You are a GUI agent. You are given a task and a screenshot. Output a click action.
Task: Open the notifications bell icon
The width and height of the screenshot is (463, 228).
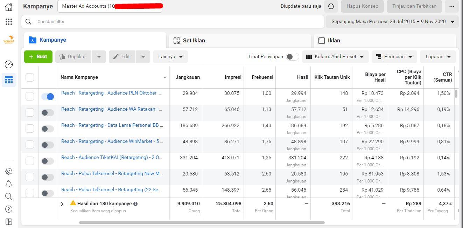coord(9,184)
